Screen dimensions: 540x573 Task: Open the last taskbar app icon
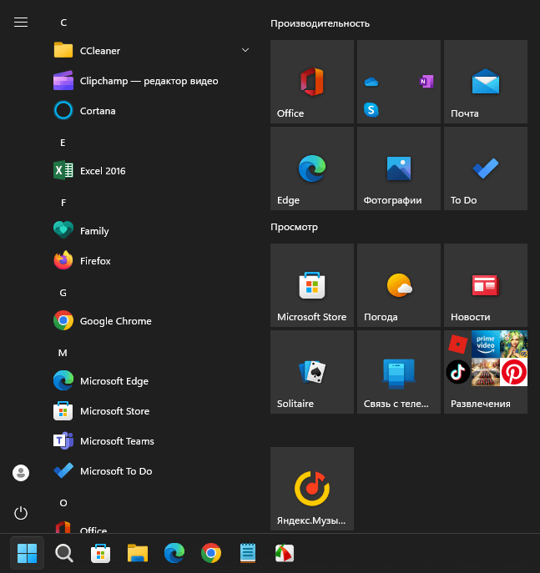pos(285,553)
